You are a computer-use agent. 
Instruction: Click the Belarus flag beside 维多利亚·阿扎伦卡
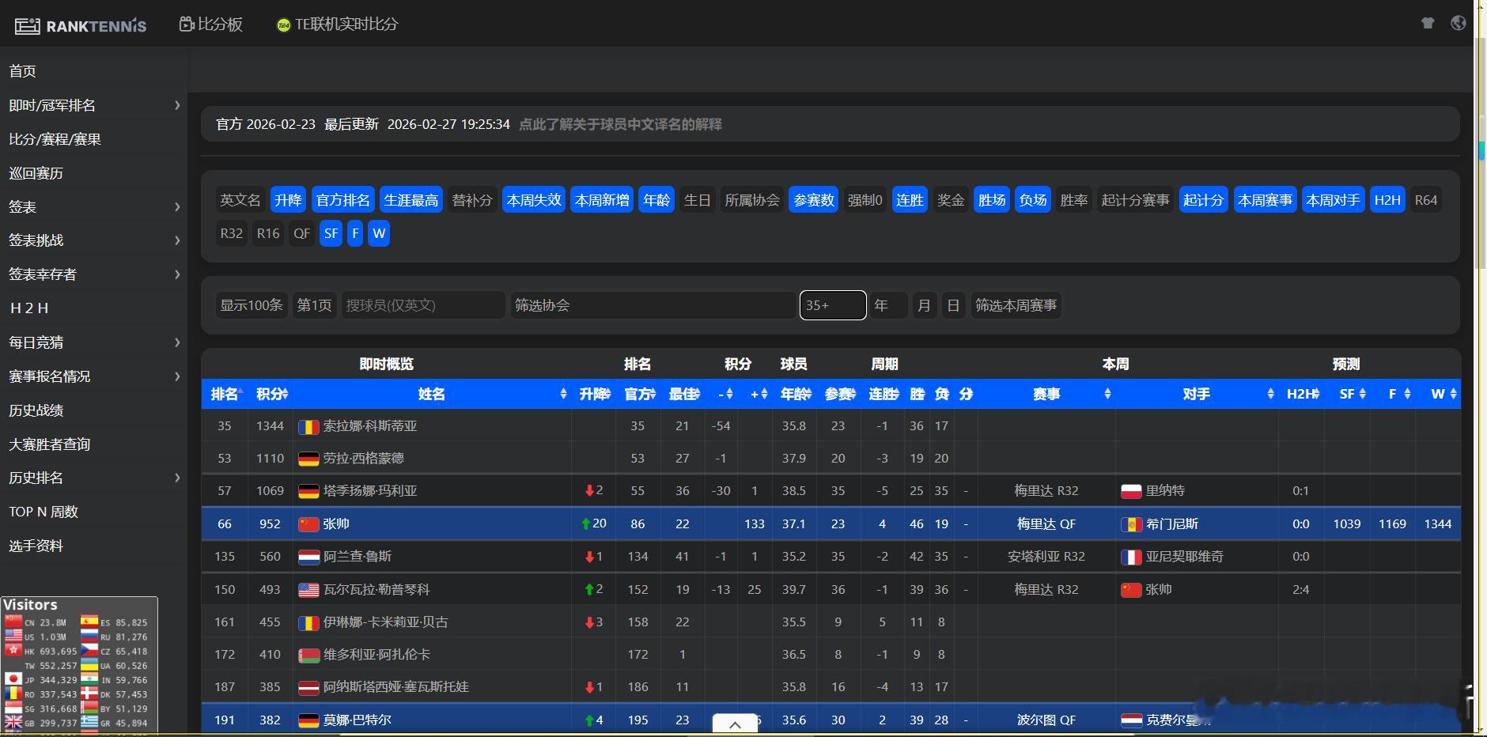[308, 655]
